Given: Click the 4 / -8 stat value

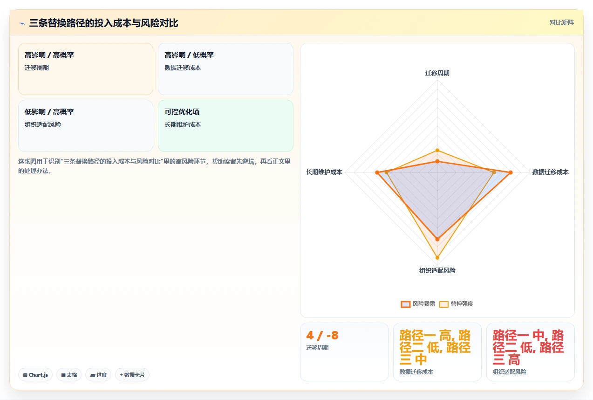Looking at the screenshot, I should (x=322, y=335).
